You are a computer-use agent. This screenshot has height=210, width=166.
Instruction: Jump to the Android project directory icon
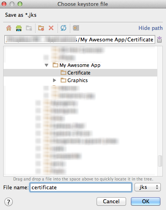pos(19,28)
